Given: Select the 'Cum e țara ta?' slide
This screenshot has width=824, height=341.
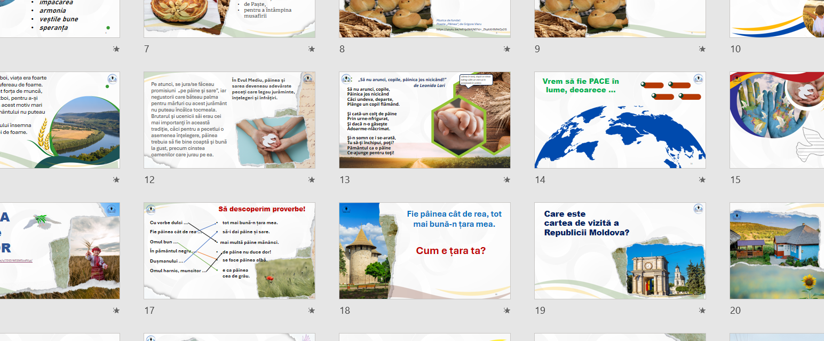Looking at the screenshot, I should [424, 251].
